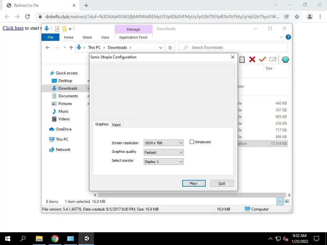Click Quick Access Toolbar properties icon
327x245 pixels.
[57, 29]
